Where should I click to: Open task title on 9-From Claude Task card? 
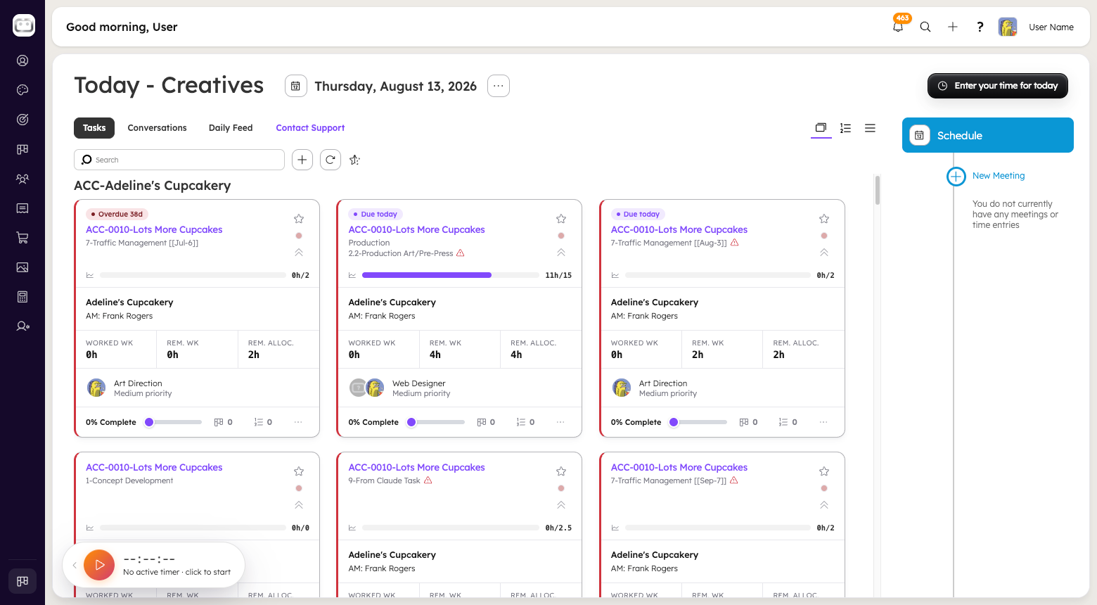(x=417, y=467)
